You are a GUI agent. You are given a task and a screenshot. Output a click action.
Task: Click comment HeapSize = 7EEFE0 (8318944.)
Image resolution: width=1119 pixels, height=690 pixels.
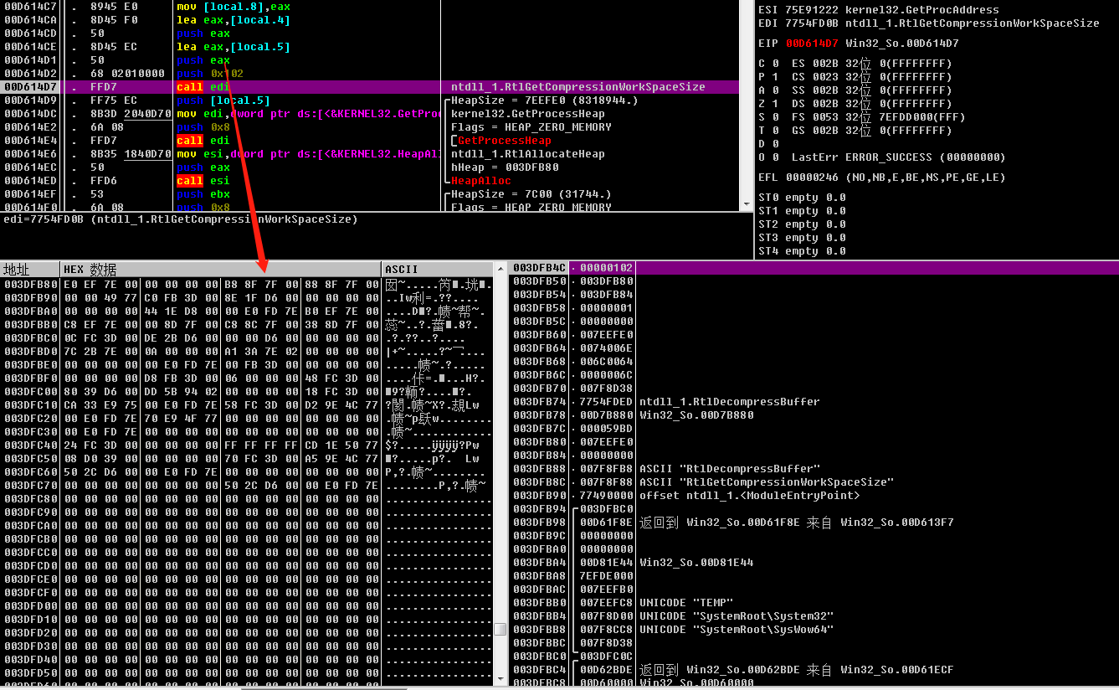(545, 100)
